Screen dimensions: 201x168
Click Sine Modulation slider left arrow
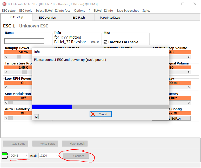click(6, 103)
